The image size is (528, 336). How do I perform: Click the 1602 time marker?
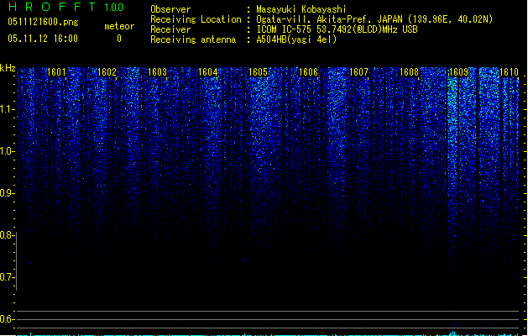(x=107, y=72)
